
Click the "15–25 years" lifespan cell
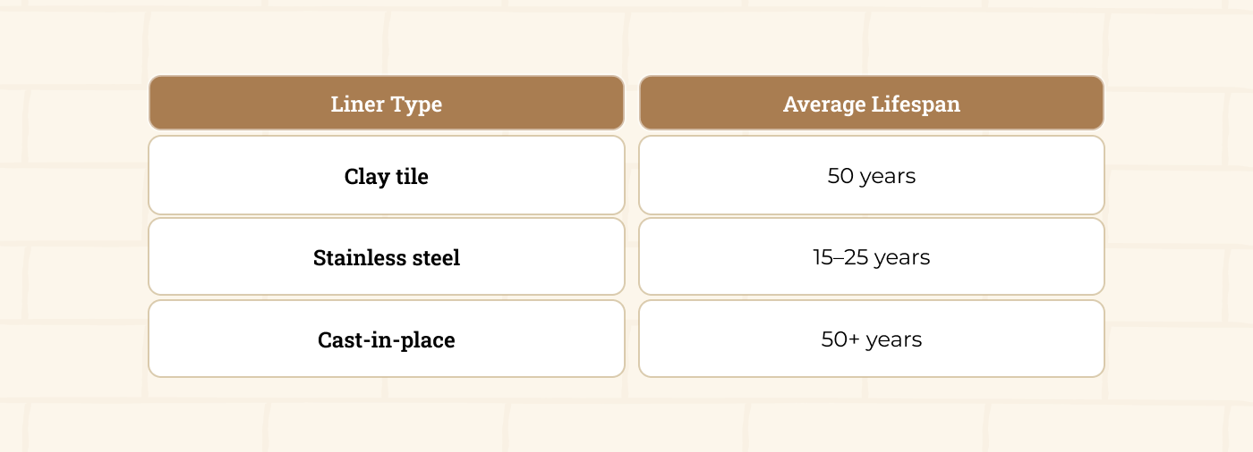click(x=871, y=258)
